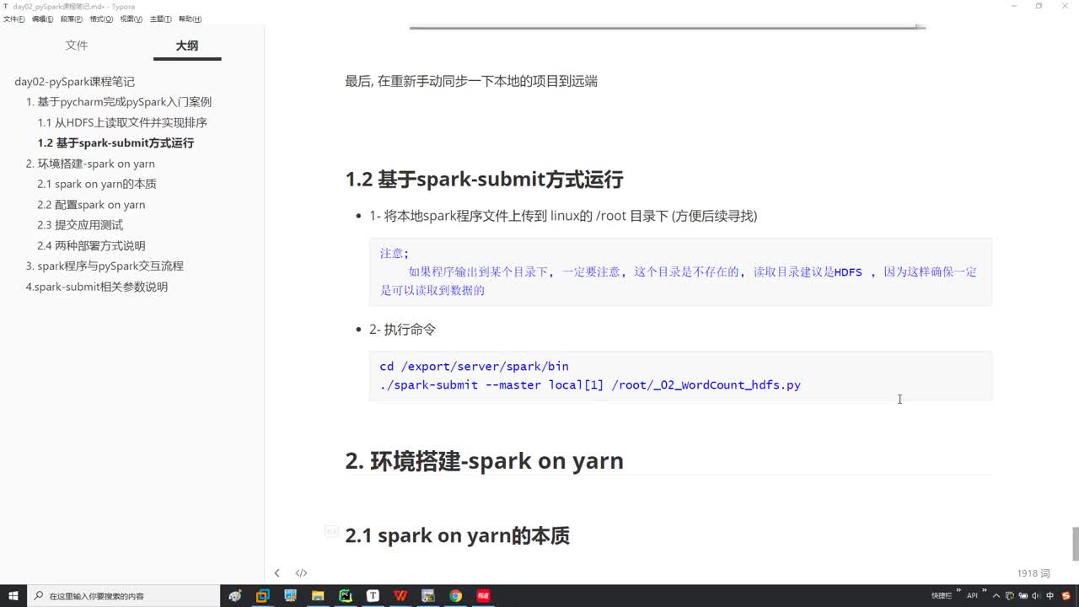Open the 格式(O) menu

tap(101, 19)
